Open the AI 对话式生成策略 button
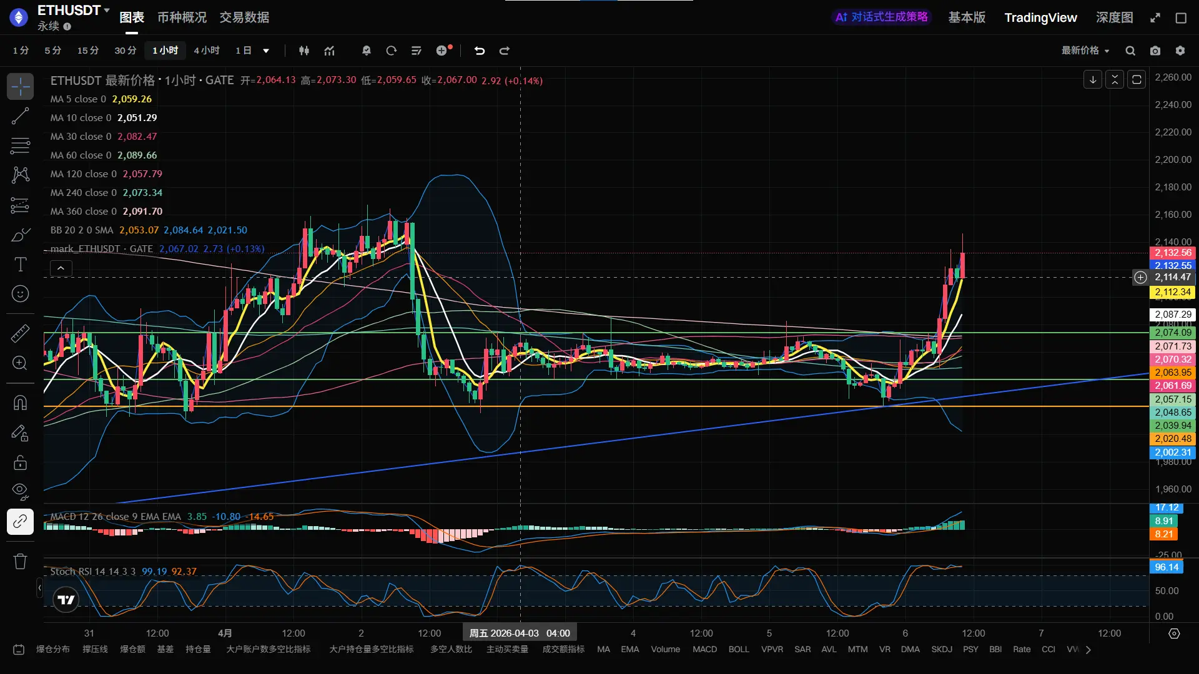 (882, 17)
